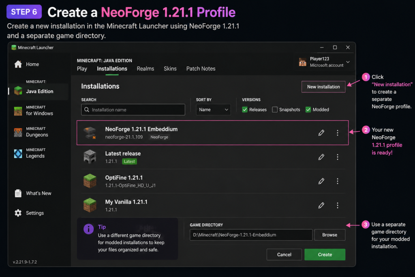
Task: Click the Tip info icon
Action: pos(89,229)
